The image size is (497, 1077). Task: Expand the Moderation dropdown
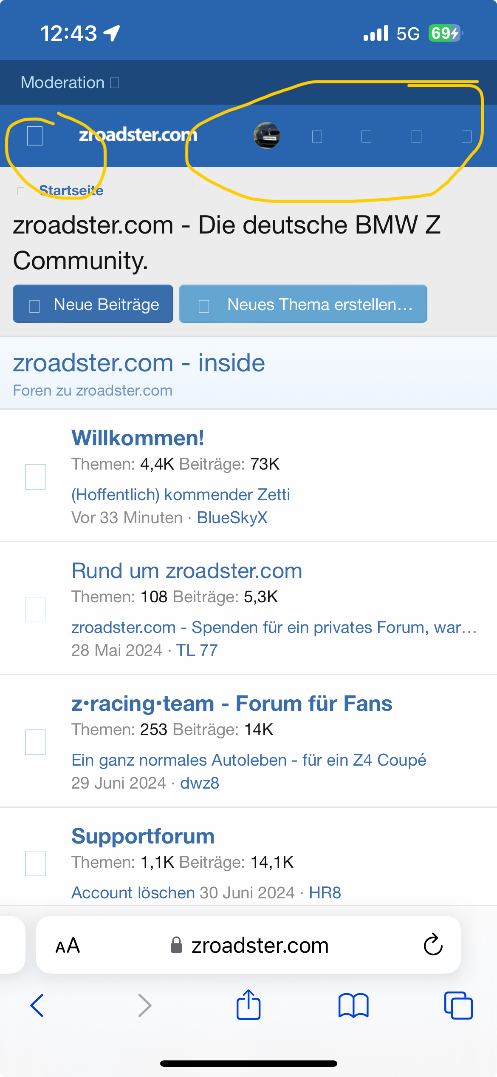[70, 83]
